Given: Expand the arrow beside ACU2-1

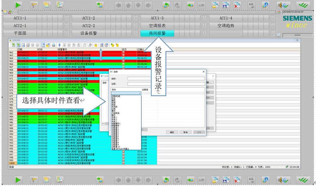Looking at the screenshot, I should 66,26.
